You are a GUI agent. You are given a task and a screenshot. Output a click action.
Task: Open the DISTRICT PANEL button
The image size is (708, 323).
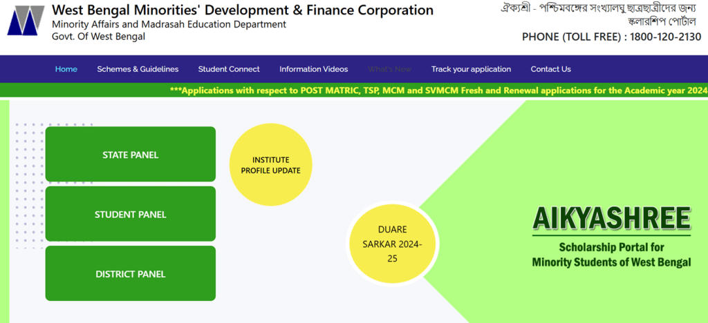[131, 273]
